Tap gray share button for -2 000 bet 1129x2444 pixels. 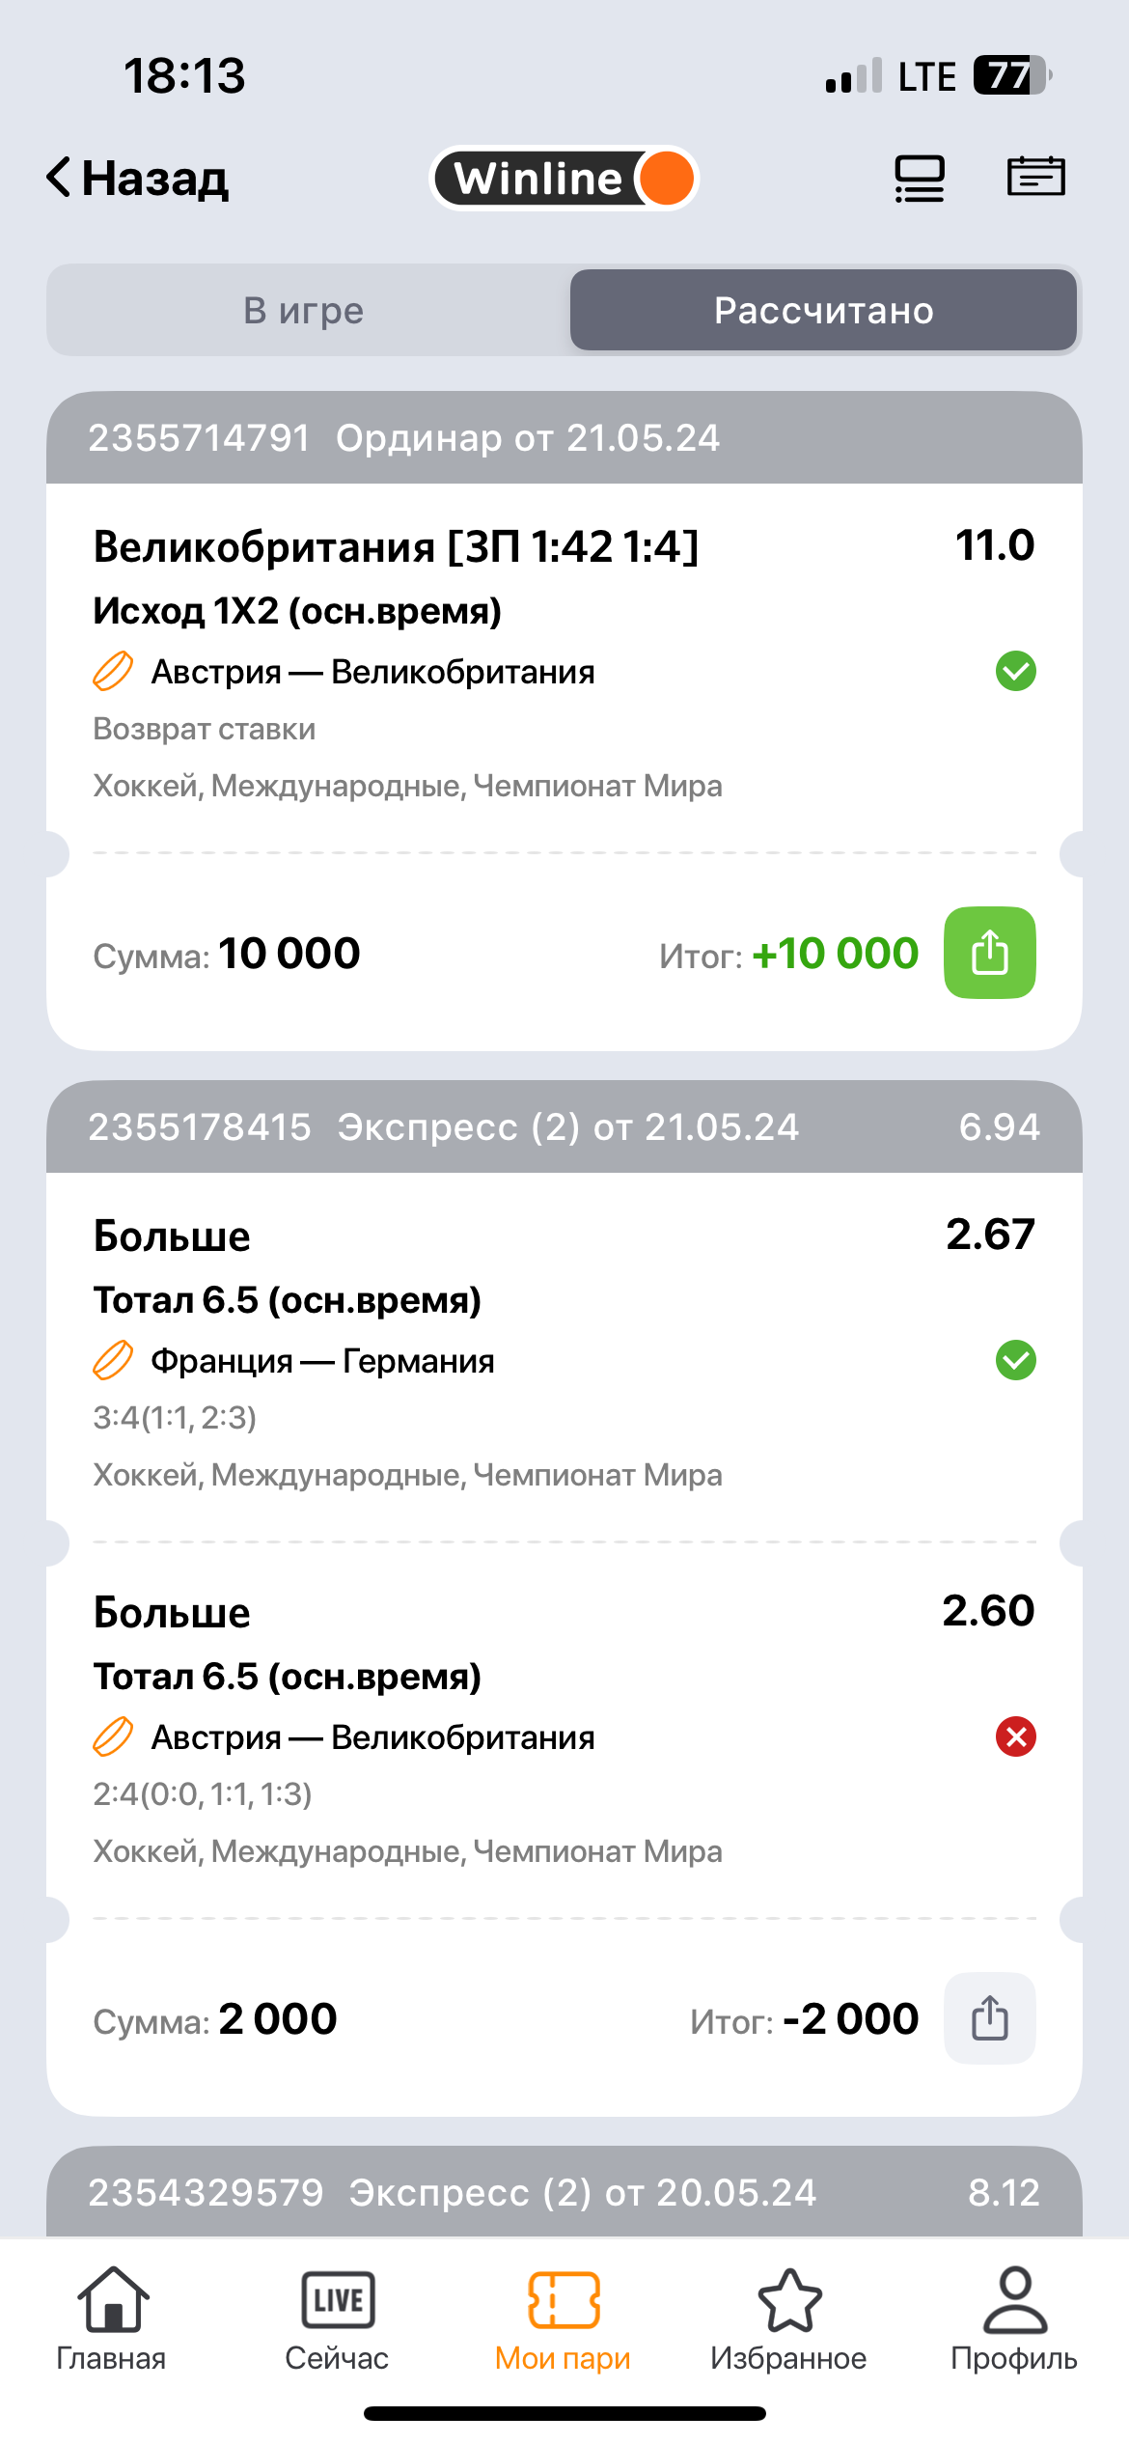click(x=989, y=2018)
